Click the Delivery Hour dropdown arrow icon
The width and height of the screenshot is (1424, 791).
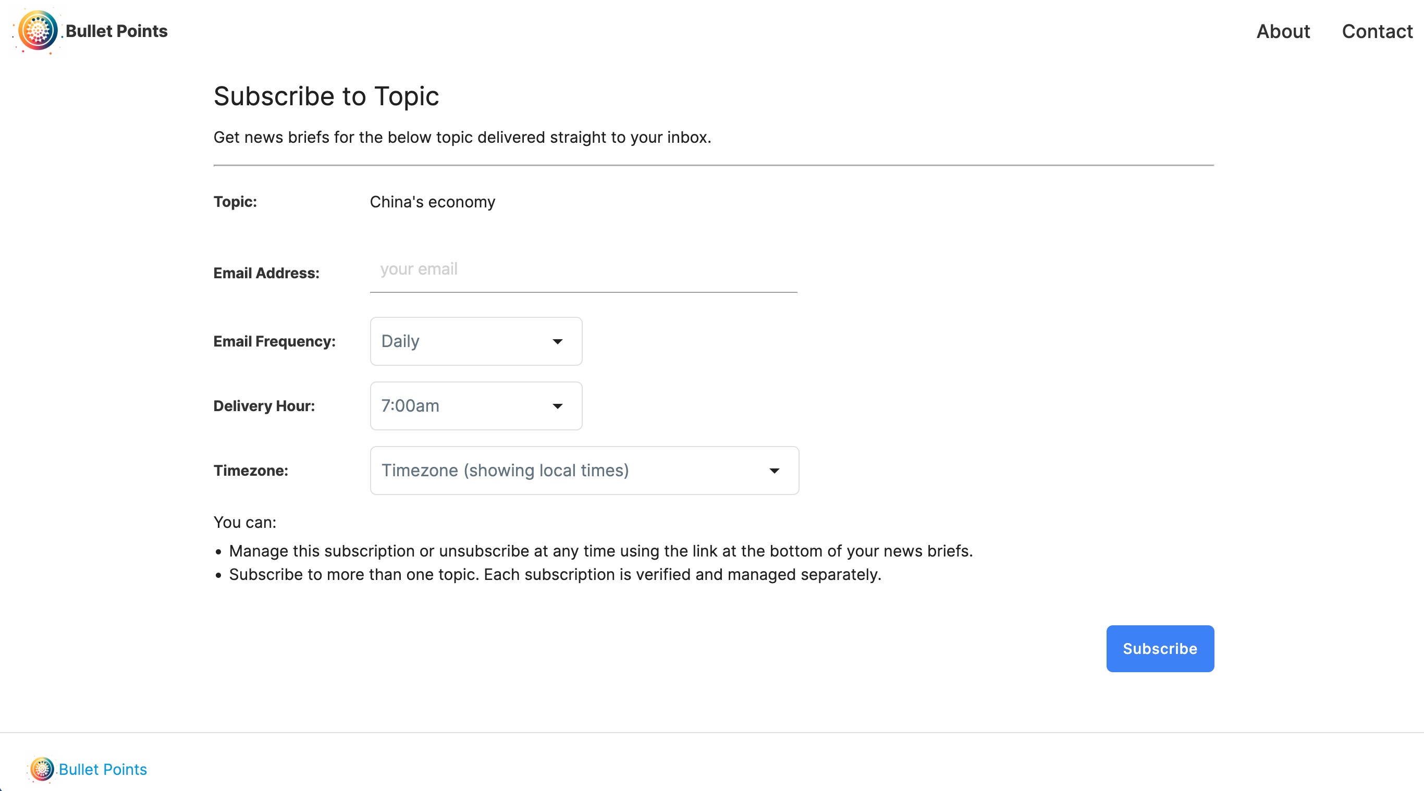tap(557, 406)
